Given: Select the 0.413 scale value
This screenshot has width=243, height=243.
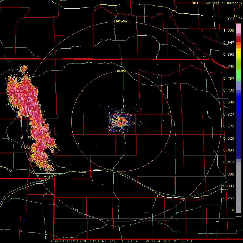Looking at the screenshot, I should 229,162.
